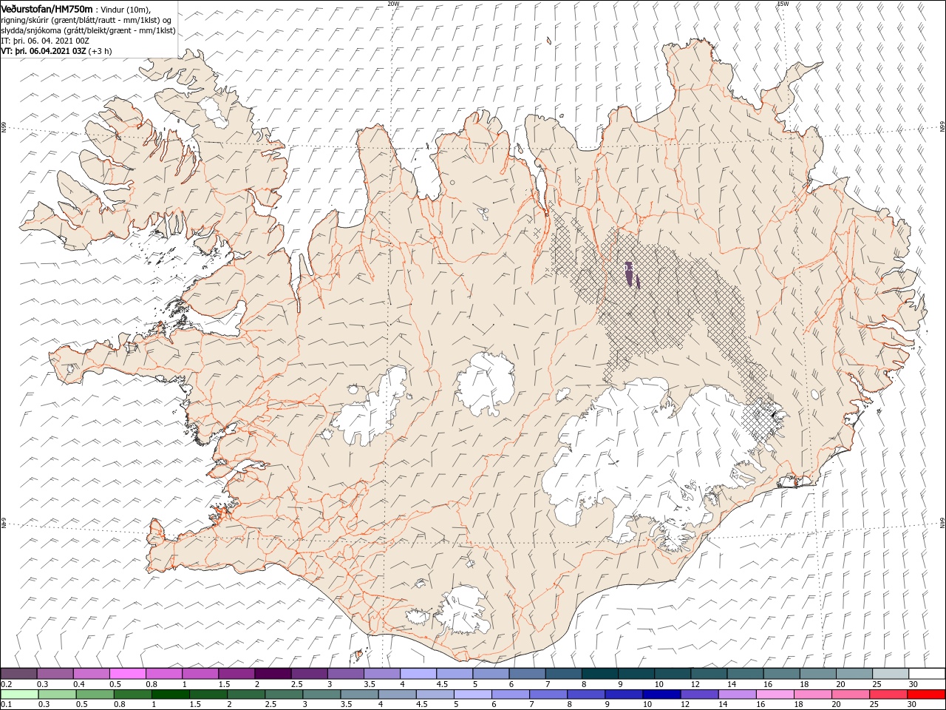Click the light grey 25 snow scale swatch
The image size is (946, 710).
pos(891,673)
